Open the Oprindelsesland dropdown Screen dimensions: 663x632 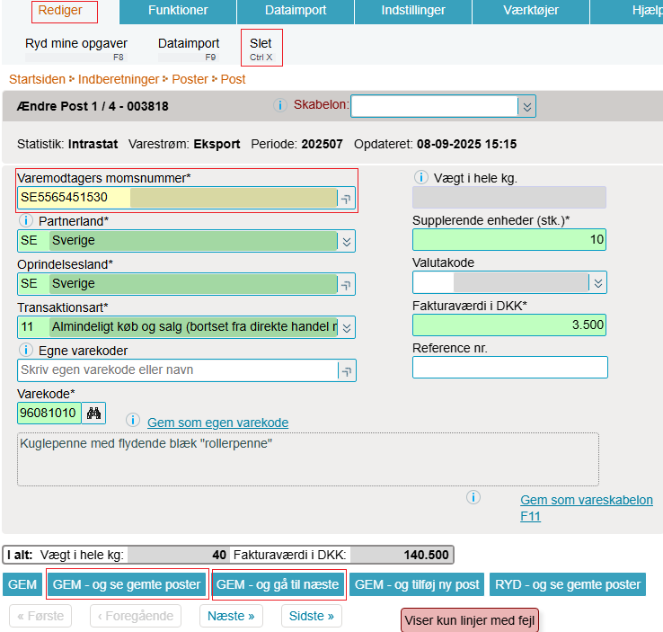coord(347,284)
